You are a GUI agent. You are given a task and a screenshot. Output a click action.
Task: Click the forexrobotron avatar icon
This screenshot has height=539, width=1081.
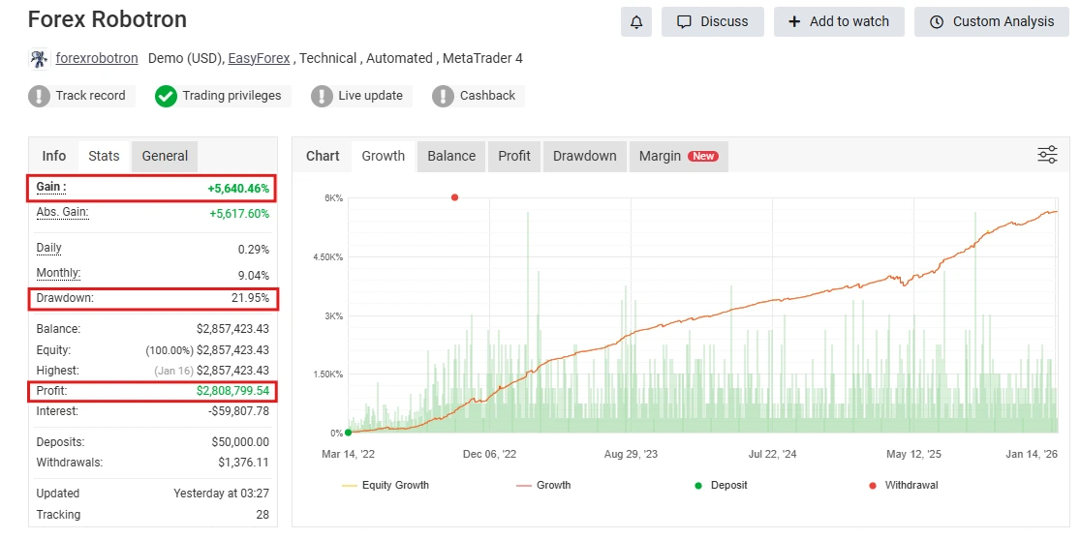click(39, 59)
